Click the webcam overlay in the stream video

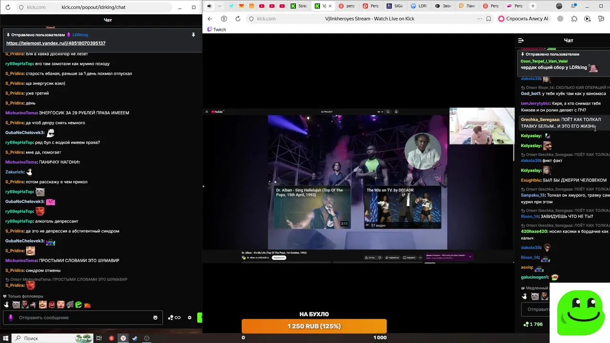pos(481,126)
